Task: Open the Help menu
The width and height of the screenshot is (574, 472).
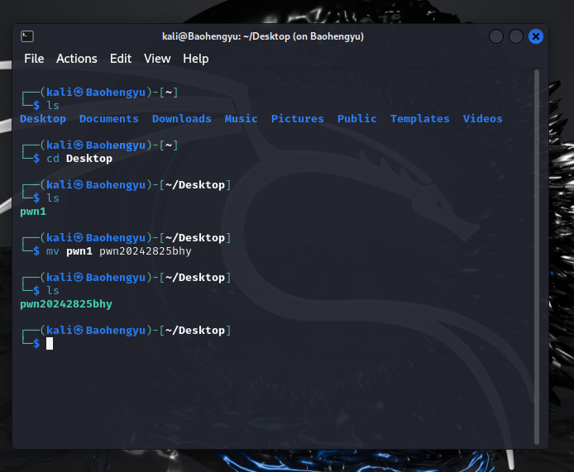Action: 196,59
